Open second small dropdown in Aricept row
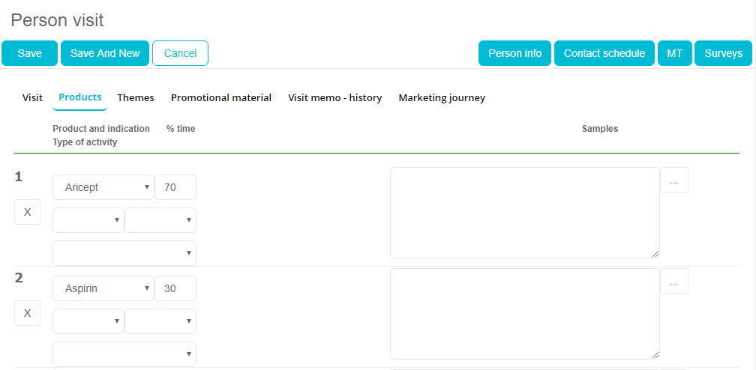 coord(160,220)
